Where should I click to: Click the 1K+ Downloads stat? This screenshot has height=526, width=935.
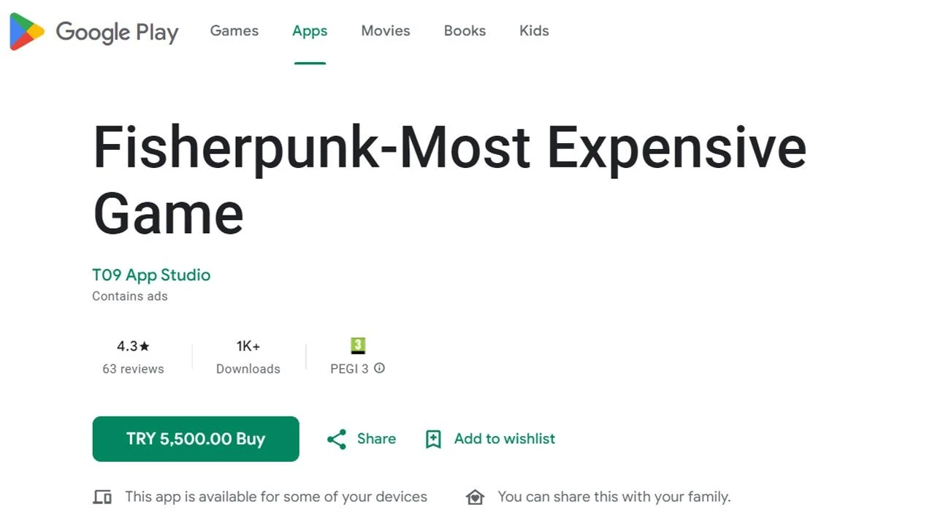pos(248,357)
